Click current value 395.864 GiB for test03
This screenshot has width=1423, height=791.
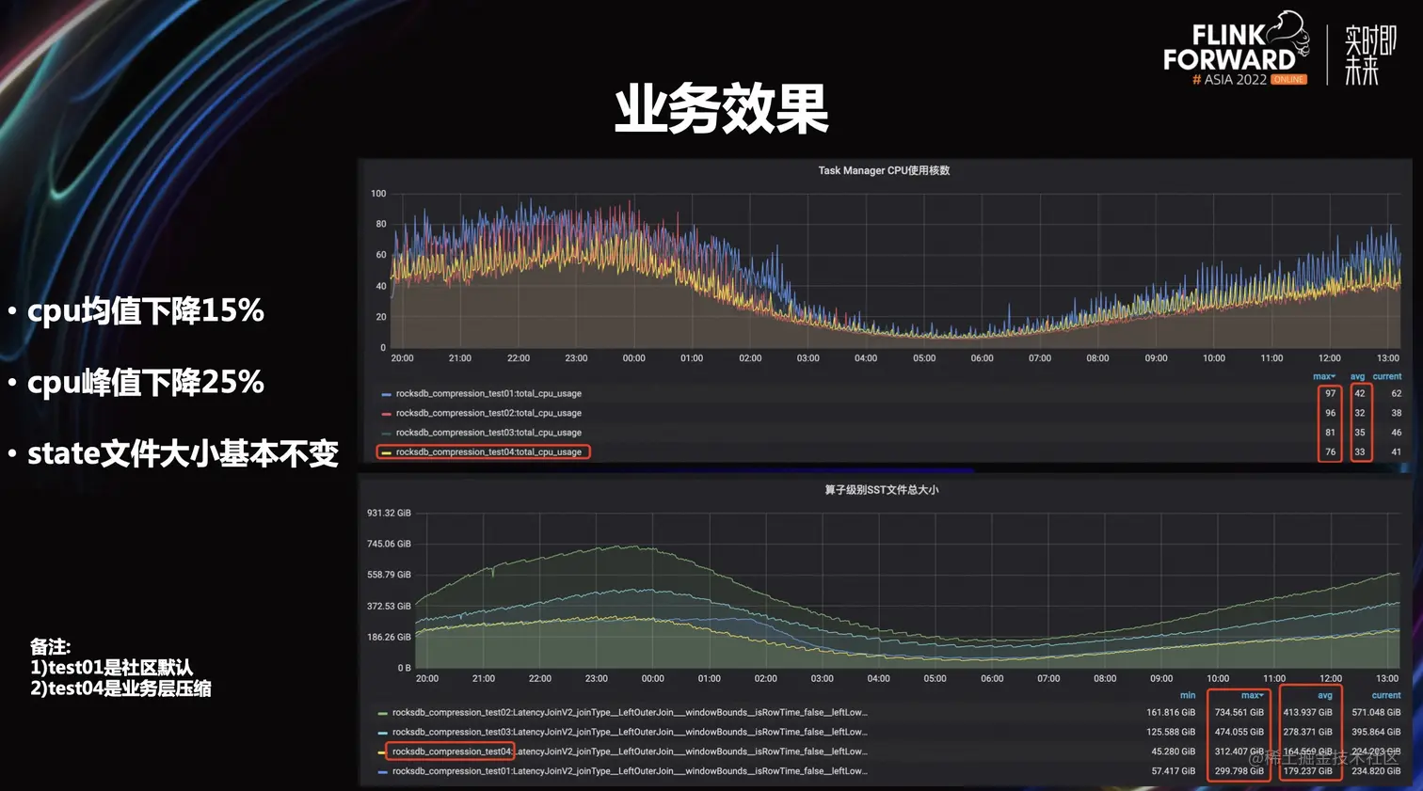click(x=1376, y=732)
